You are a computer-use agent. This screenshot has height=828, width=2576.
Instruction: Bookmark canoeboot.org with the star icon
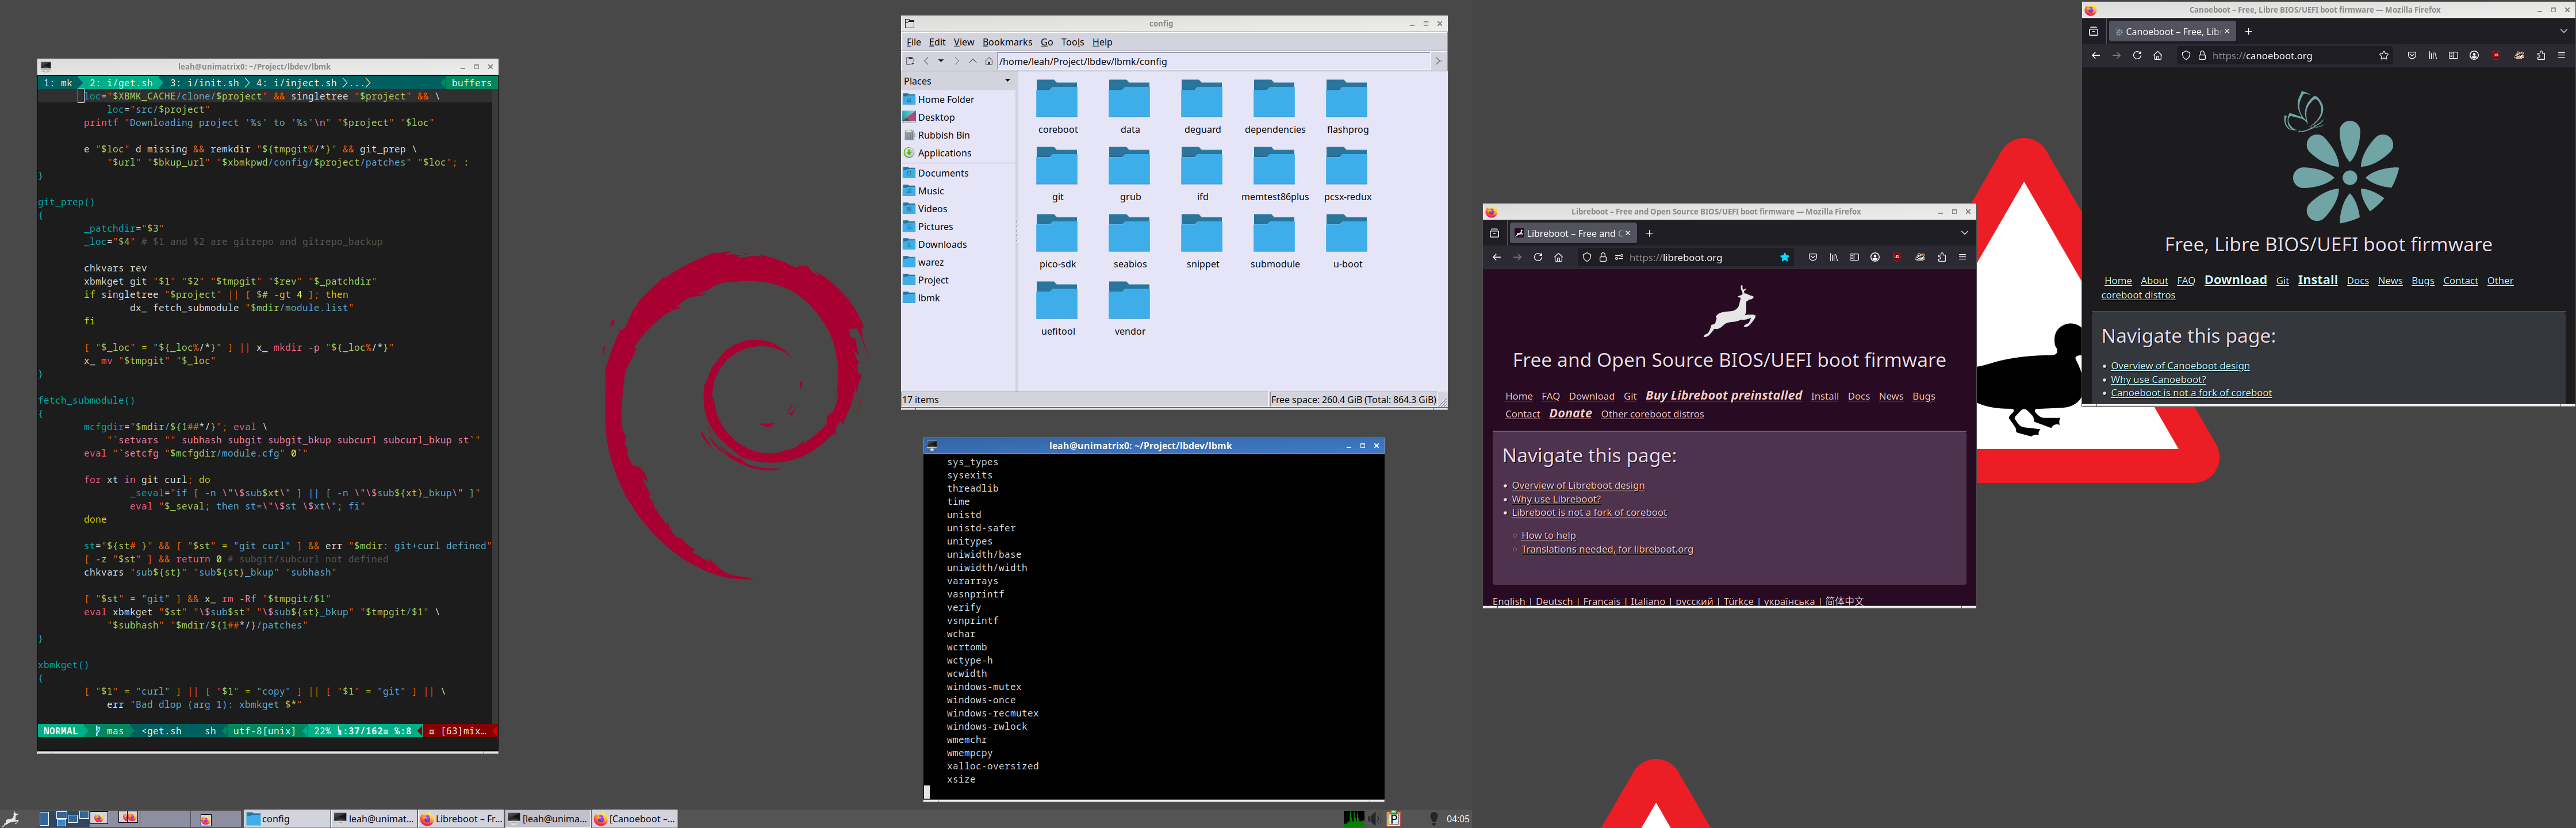(x=2384, y=55)
